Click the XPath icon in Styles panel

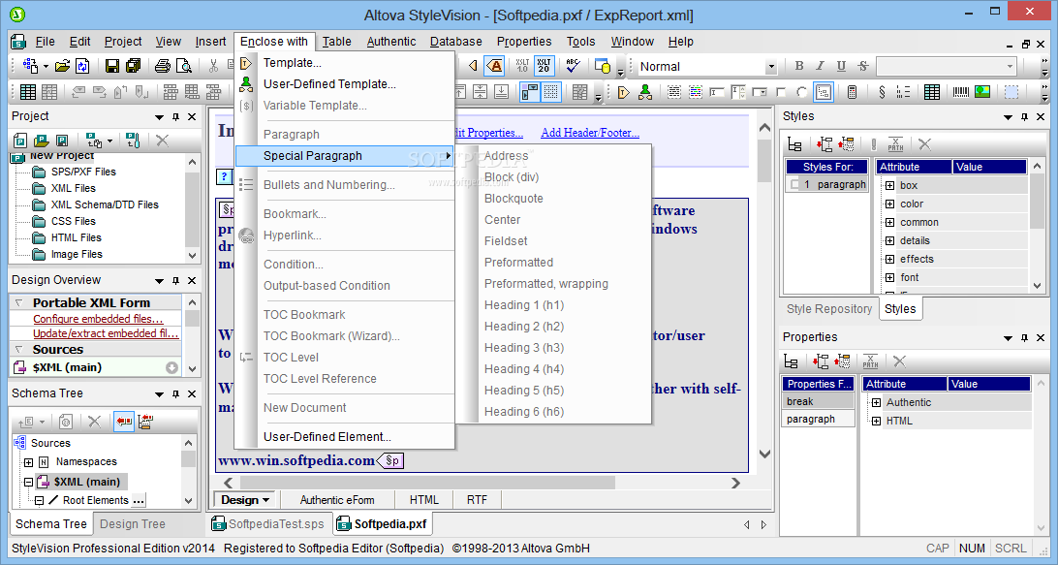895,143
